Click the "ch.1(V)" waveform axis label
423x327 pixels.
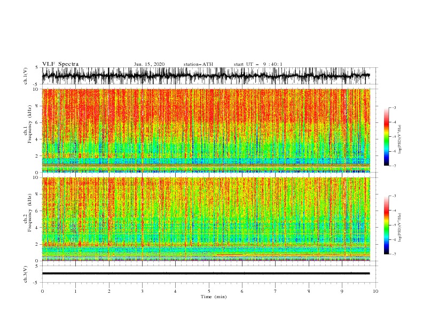click(x=26, y=76)
